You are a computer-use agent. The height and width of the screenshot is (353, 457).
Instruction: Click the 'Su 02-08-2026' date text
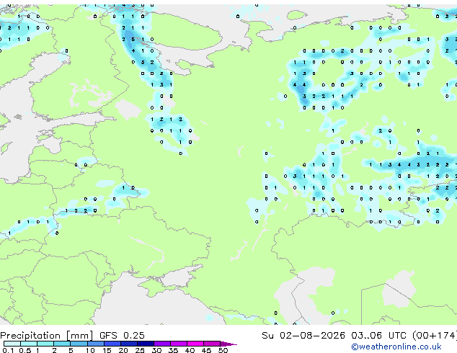coord(303,336)
